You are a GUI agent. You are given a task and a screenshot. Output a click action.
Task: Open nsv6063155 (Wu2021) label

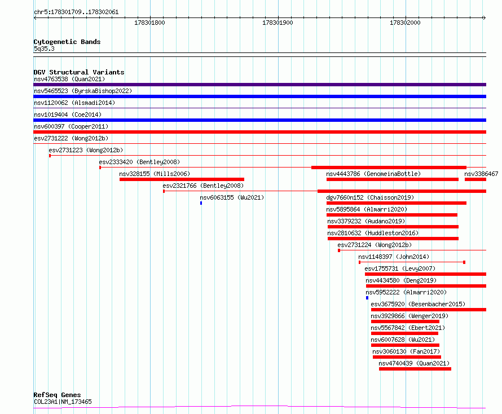[x=232, y=197]
